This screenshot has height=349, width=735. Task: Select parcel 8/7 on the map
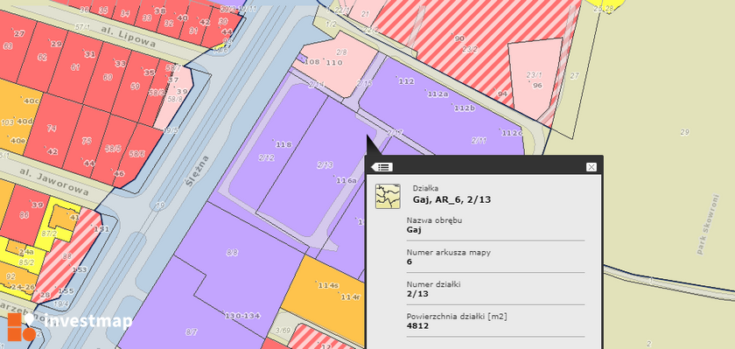coord(192,332)
